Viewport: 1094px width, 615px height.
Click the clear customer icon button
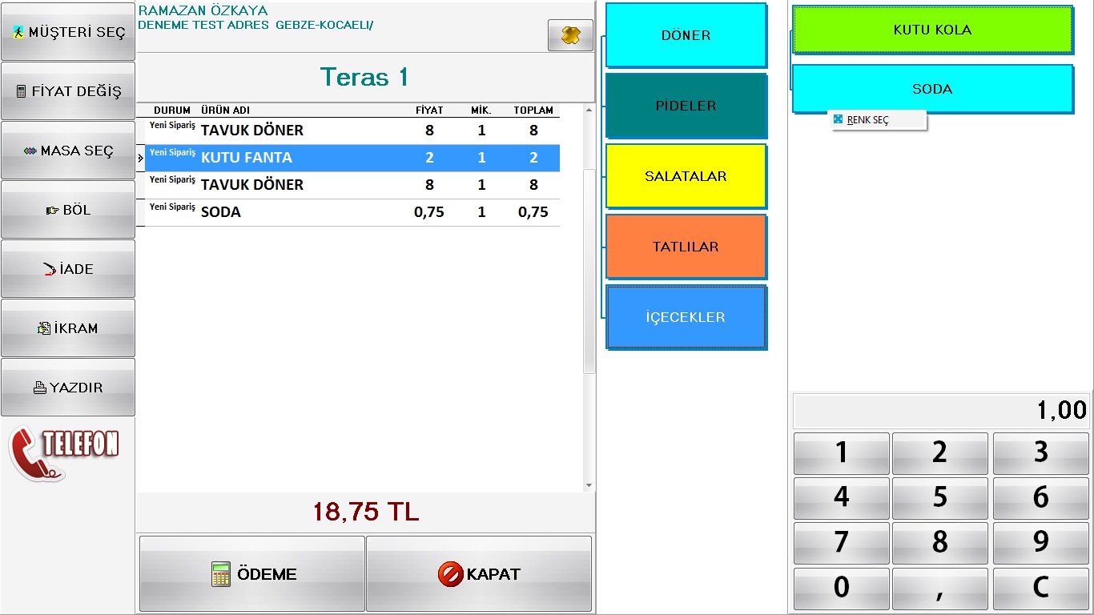click(x=570, y=35)
